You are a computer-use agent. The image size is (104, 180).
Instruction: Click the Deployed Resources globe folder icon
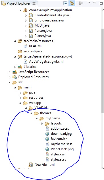click(15, 77)
